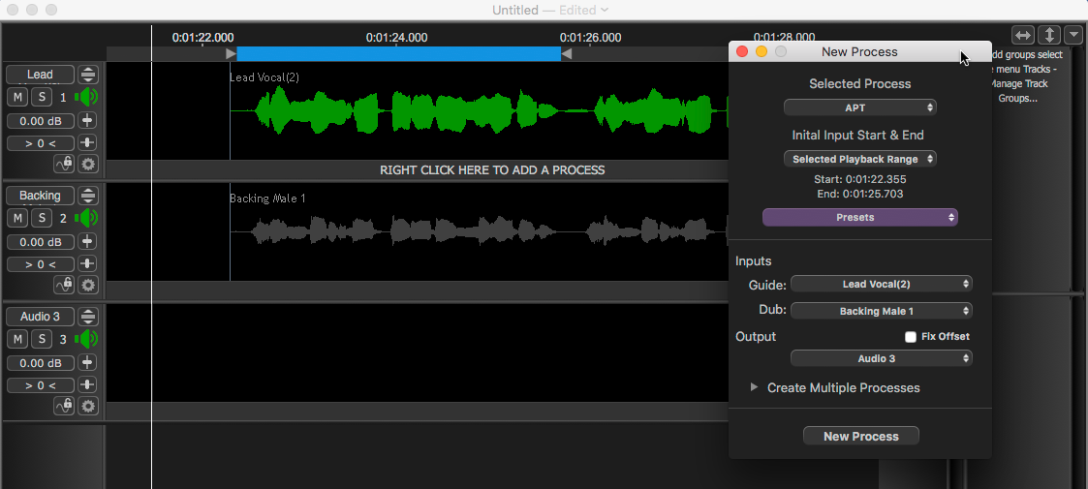Open Lead track gear settings
The height and width of the screenshot is (489, 1088).
(88, 164)
